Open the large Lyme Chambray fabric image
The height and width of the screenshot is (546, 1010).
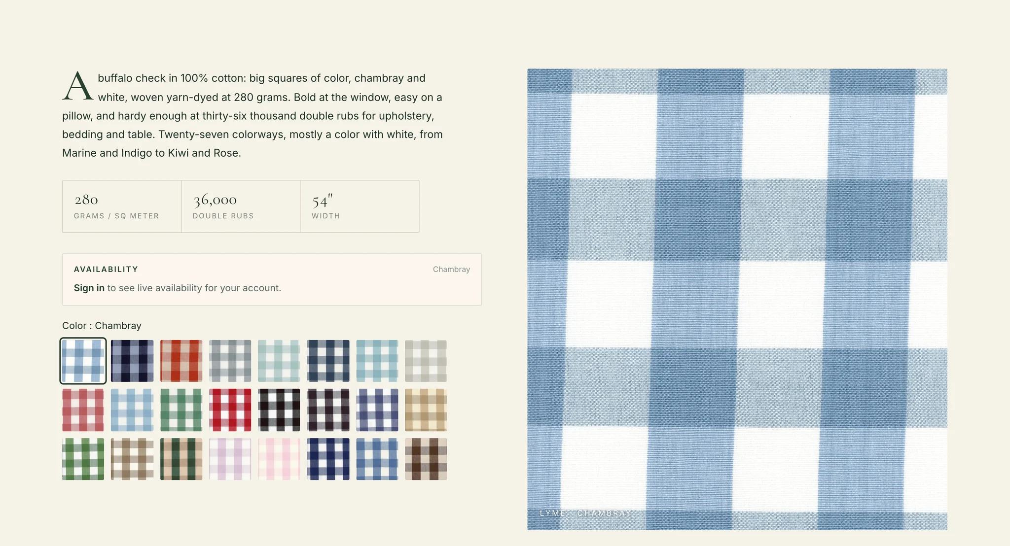coord(737,299)
